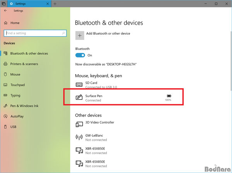Click the Home house icon
This screenshot has width=232, height=173.
point(6,23)
